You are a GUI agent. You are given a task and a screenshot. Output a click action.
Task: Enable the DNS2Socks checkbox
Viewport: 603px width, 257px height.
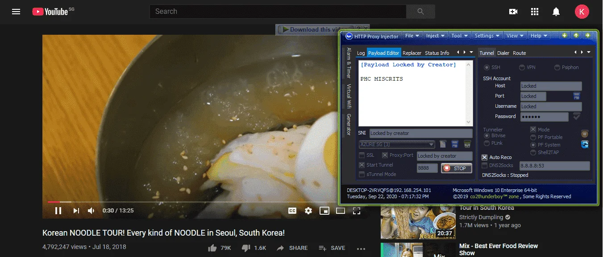(484, 165)
